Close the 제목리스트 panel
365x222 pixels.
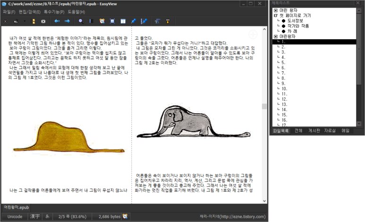point(358,3)
